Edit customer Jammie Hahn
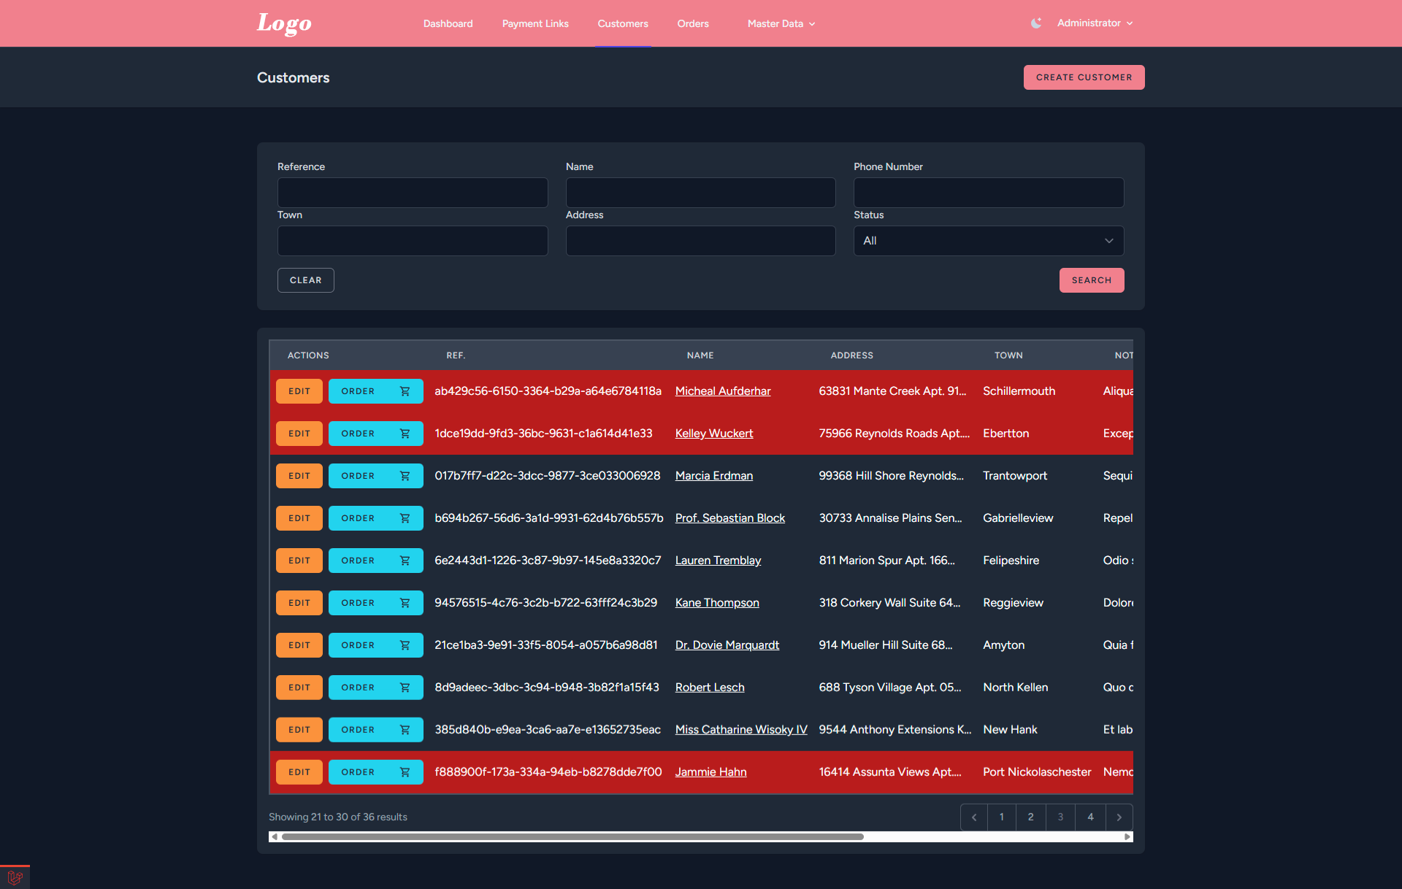The width and height of the screenshot is (1402, 889). (299, 772)
